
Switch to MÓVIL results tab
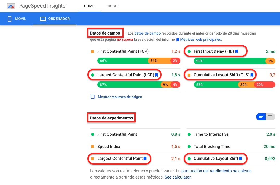coord(17,19)
